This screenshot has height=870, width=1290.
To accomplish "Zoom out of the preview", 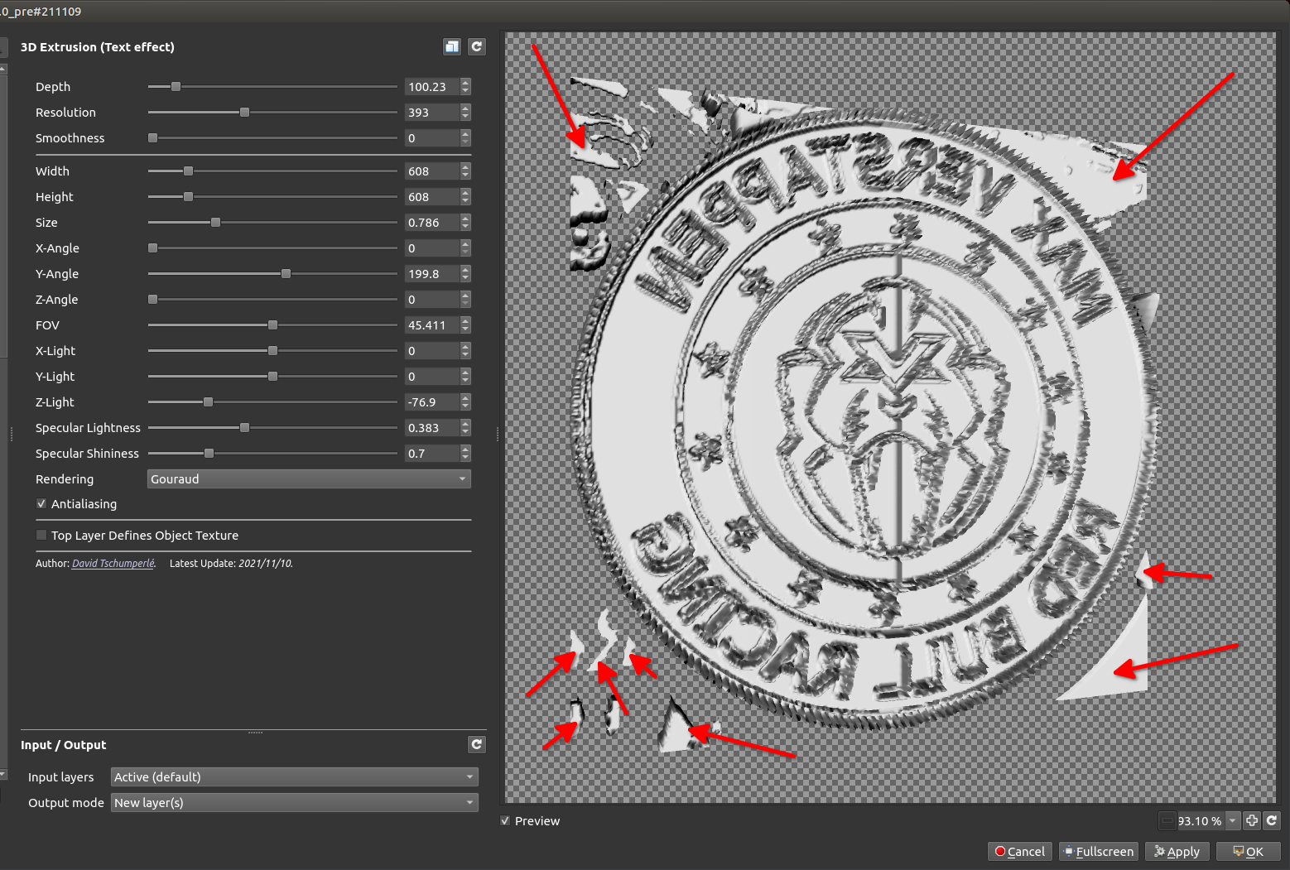I will point(1167,821).
